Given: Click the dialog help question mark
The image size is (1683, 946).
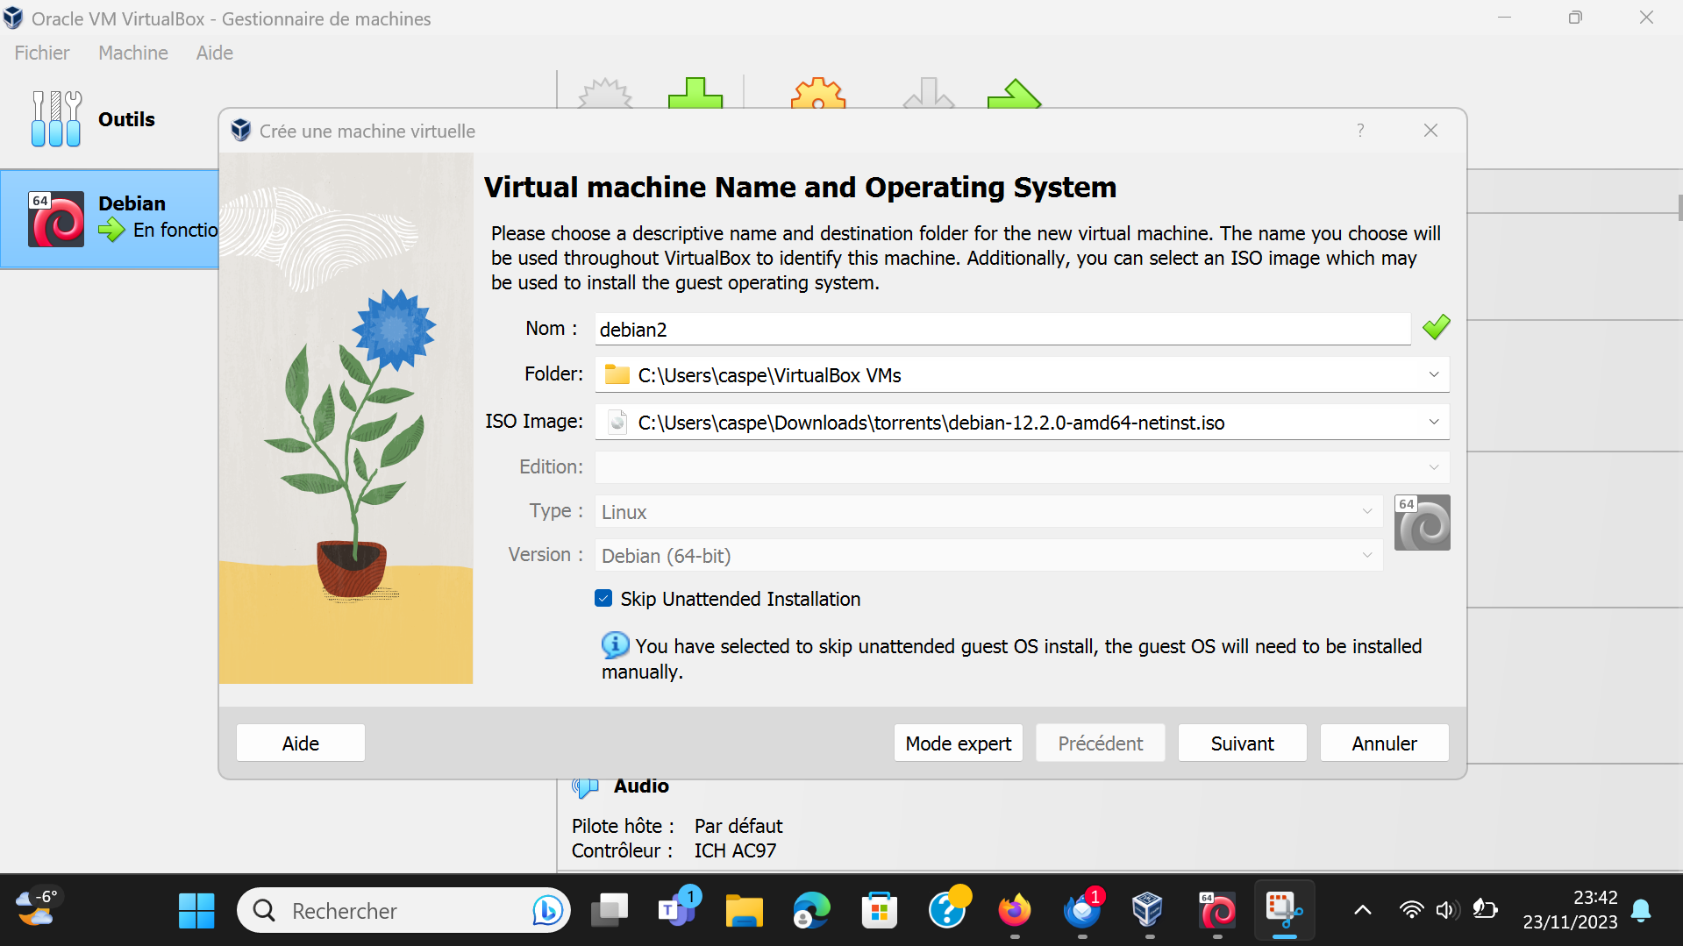Looking at the screenshot, I should (1360, 131).
